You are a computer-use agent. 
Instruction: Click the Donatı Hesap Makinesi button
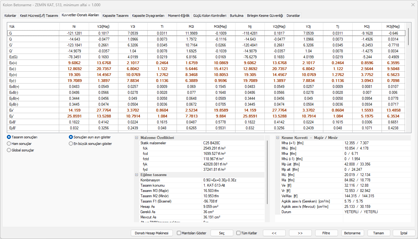click(x=151, y=233)
